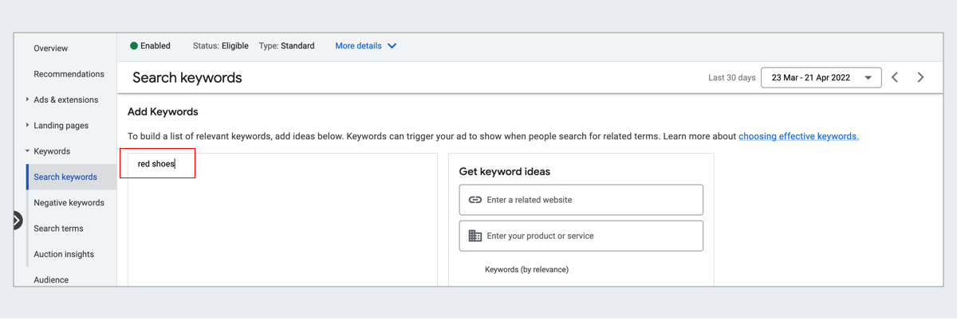Go to next date range arrow
This screenshot has height=320, width=957.
(920, 77)
